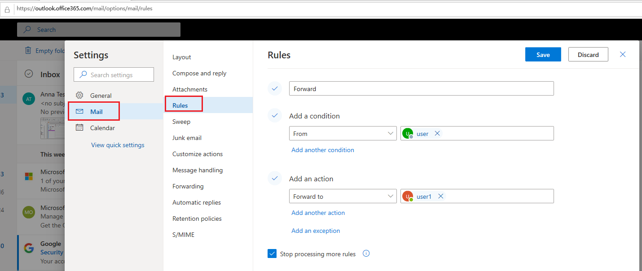Open the S/MIME settings section

click(x=183, y=234)
